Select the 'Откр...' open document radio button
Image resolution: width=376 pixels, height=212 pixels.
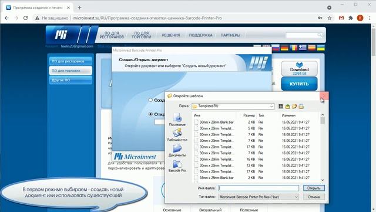[150, 114]
